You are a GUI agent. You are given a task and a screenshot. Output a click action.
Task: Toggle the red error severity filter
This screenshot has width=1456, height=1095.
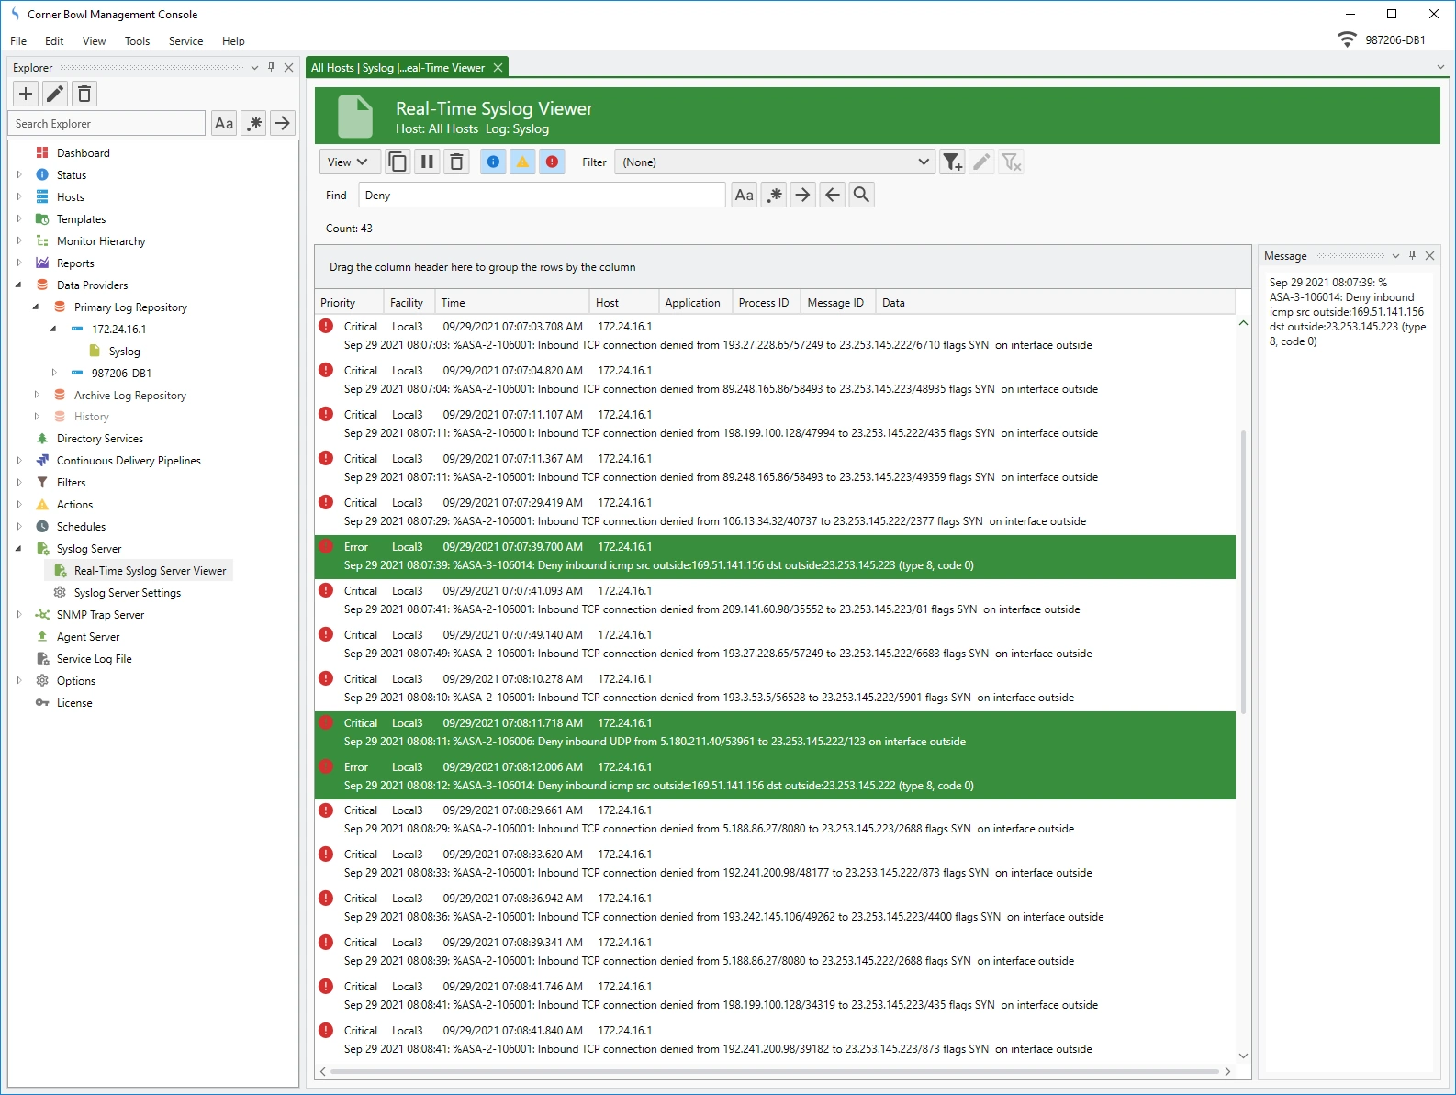552,162
